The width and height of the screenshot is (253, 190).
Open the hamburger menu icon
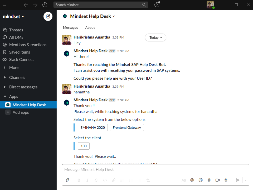point(5,5)
